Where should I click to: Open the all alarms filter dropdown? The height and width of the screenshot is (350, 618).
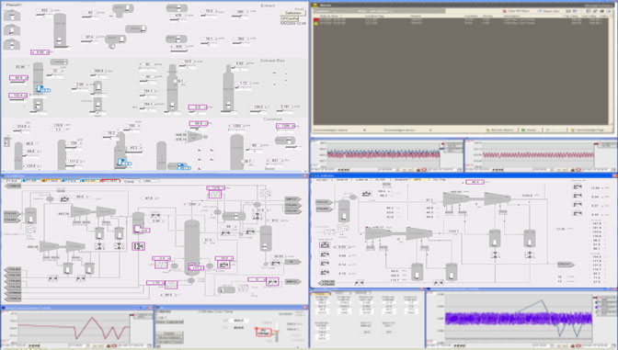click(376, 11)
